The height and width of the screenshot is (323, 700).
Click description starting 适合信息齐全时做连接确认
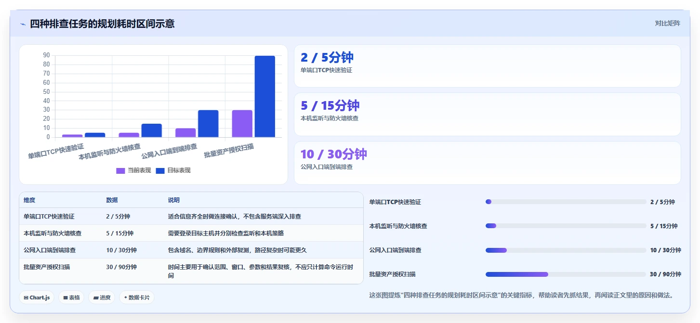point(235,217)
